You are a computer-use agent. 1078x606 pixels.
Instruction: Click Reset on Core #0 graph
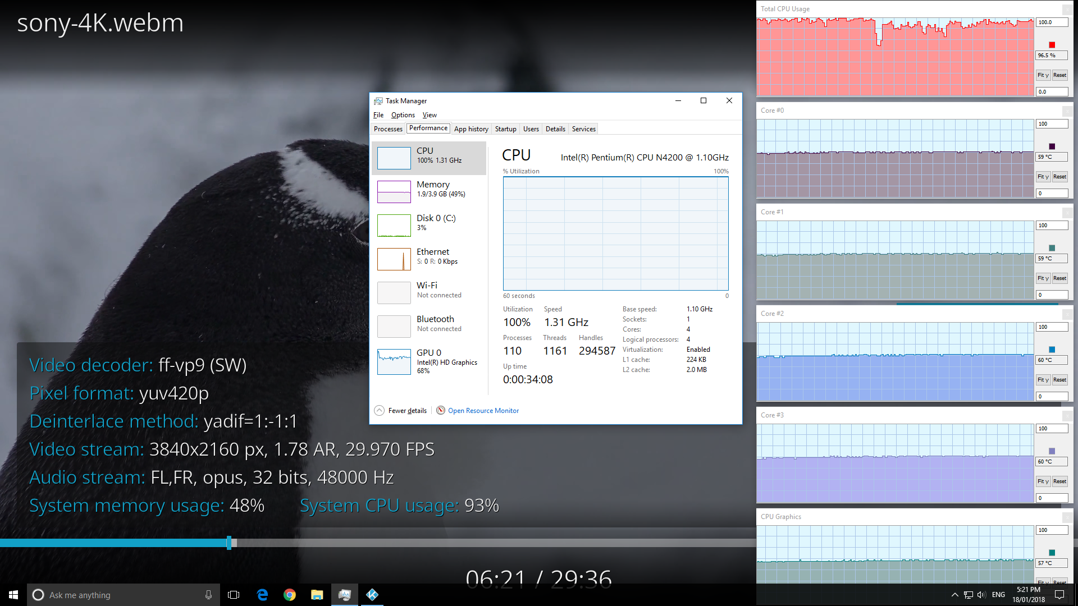pyautogui.click(x=1059, y=177)
